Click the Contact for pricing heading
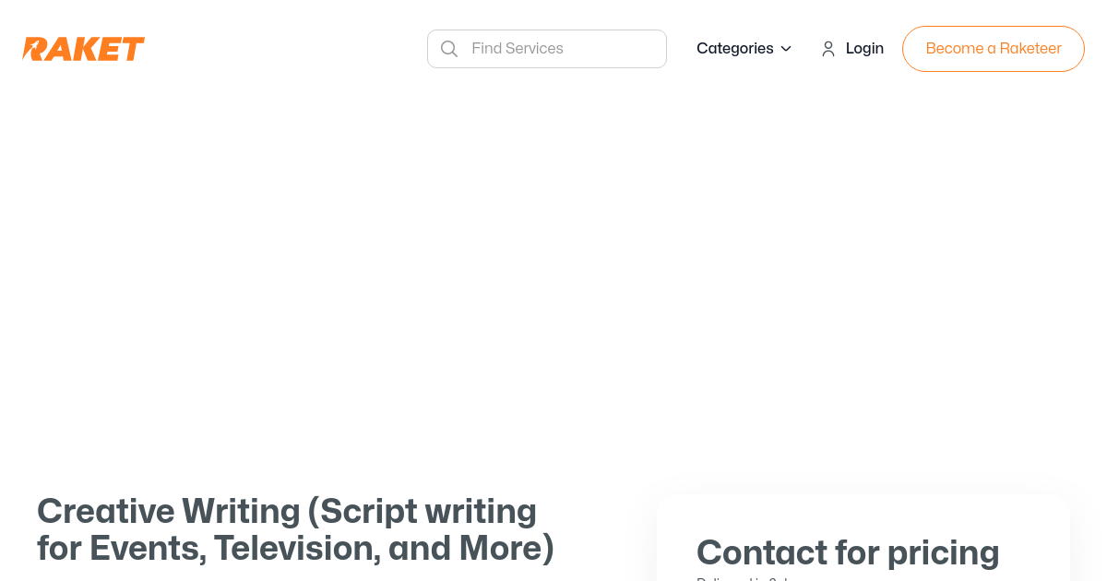 click(848, 552)
